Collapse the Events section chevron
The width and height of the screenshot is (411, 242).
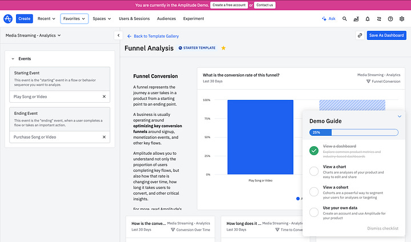click(13, 59)
